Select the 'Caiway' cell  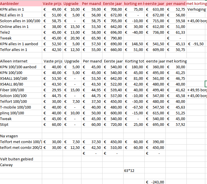21,165
